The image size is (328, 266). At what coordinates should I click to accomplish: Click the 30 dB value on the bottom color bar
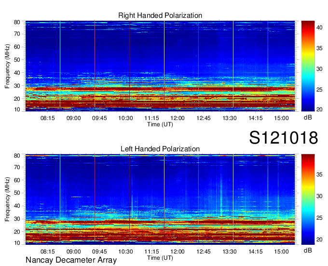(319, 196)
